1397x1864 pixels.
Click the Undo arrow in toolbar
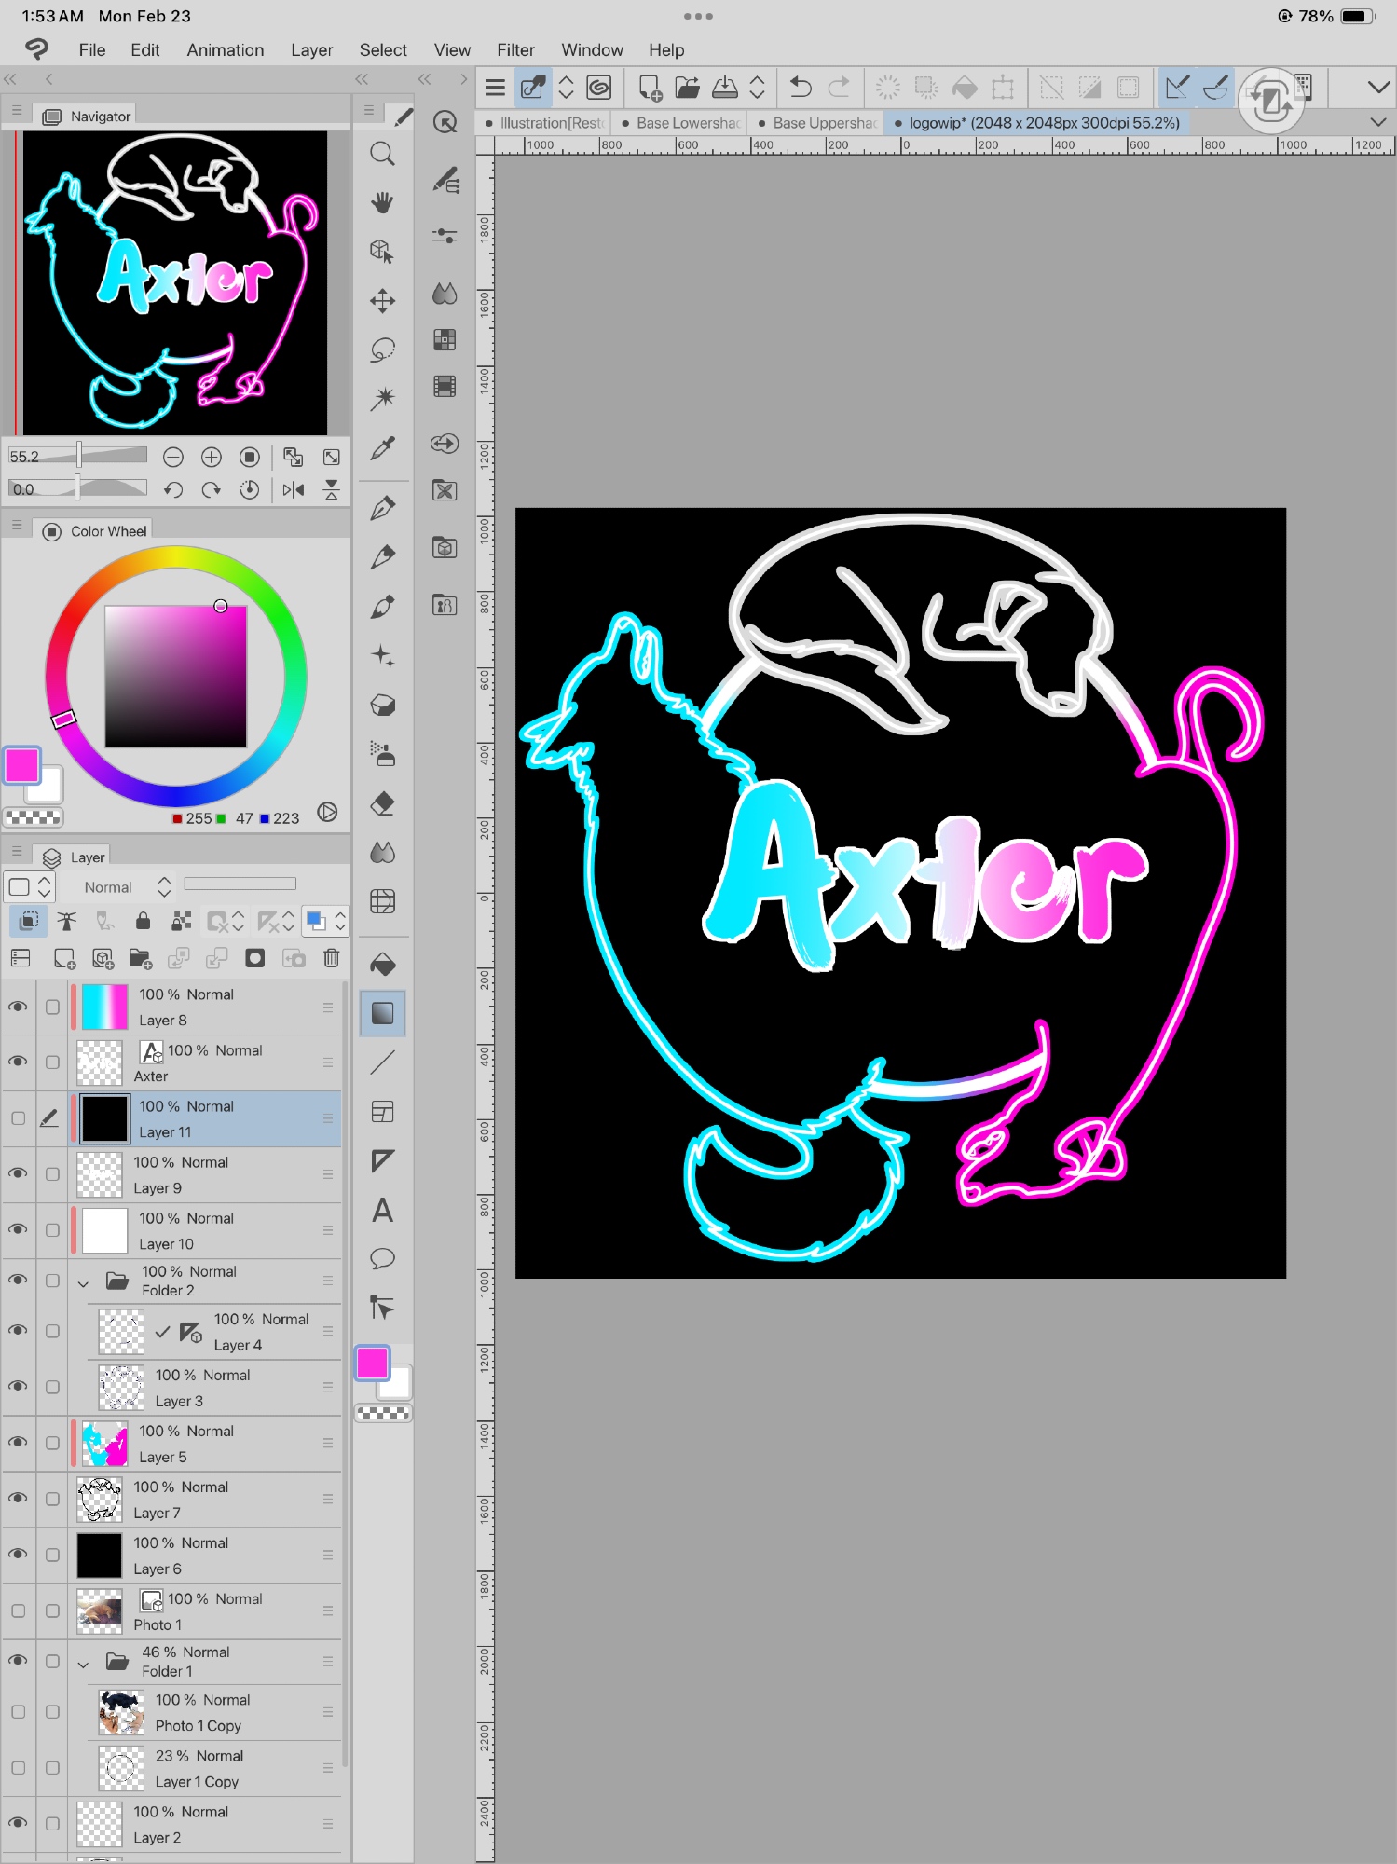801,88
